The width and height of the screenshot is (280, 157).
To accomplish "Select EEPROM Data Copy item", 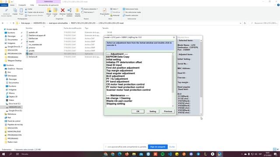I will coord(118,57).
